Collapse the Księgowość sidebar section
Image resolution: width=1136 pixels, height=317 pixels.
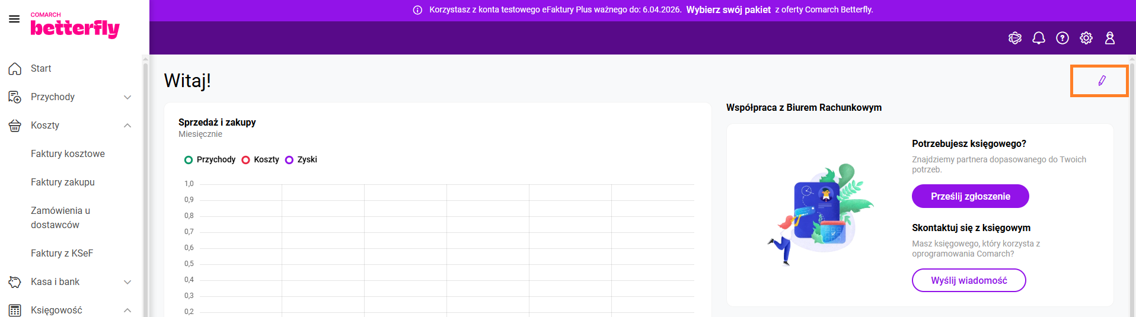point(127,310)
